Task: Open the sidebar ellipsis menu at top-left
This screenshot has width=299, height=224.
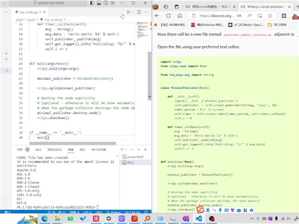Action: click(x=6, y=12)
